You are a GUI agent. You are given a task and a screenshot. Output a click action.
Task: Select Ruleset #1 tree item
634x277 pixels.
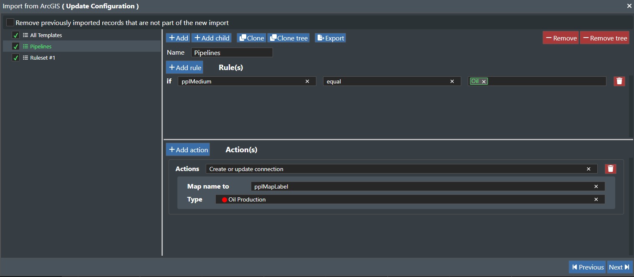[x=43, y=58]
